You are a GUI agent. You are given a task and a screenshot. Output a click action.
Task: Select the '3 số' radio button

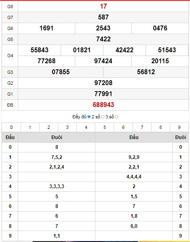(116, 117)
